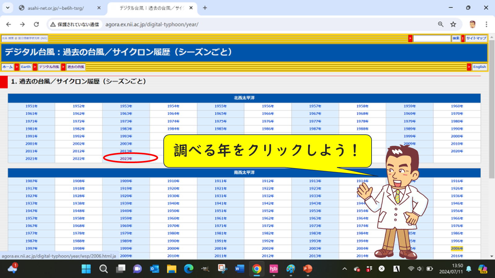The width and height of the screenshot is (495, 278).
Task: Click the Chrome icon on the taskbar
Action: click(256, 269)
